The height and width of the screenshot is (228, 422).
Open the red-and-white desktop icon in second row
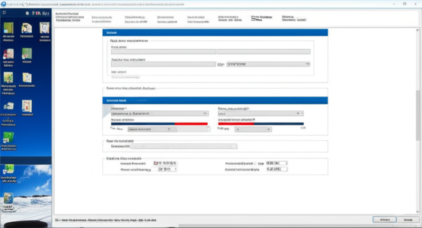click(8, 54)
